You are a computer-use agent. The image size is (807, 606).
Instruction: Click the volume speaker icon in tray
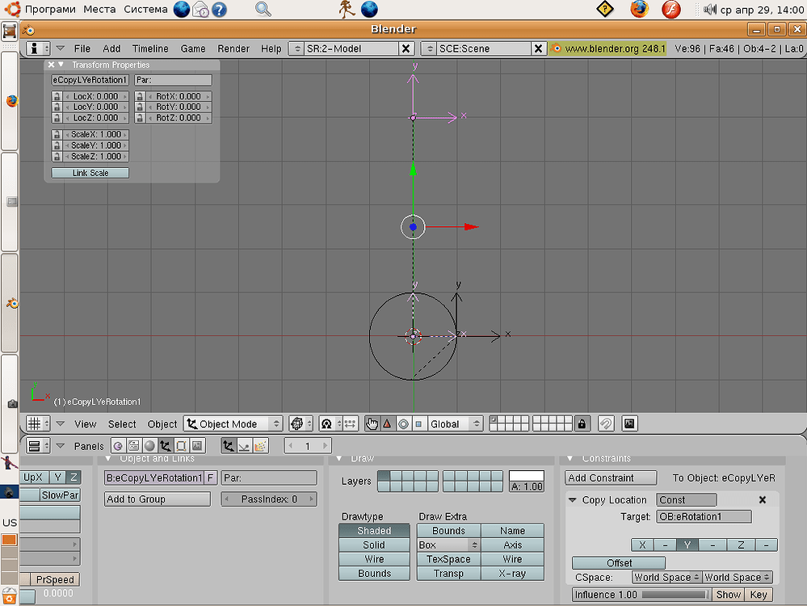coord(710,9)
